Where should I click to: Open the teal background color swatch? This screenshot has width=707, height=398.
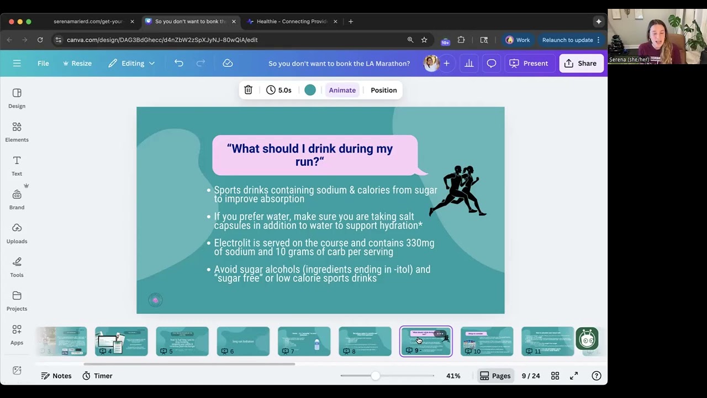click(310, 90)
